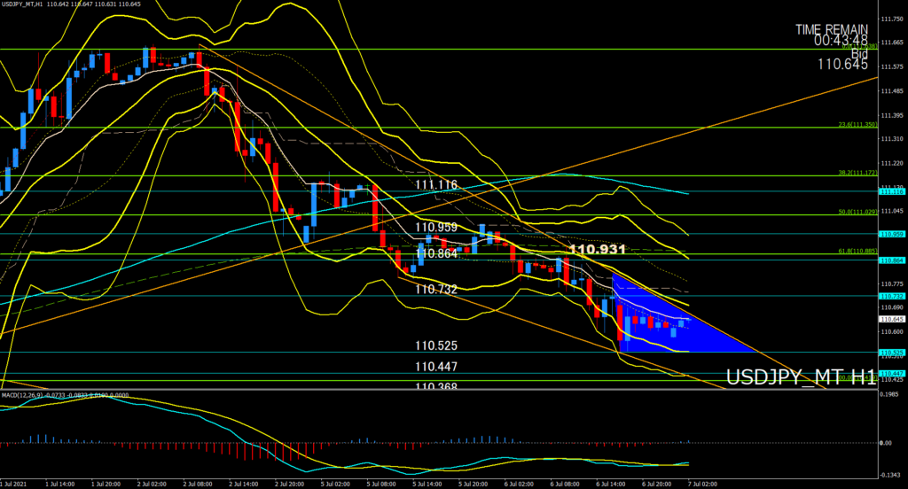
Task: Select the 2 Jul 20:00 time axis label
Action: 290,484
